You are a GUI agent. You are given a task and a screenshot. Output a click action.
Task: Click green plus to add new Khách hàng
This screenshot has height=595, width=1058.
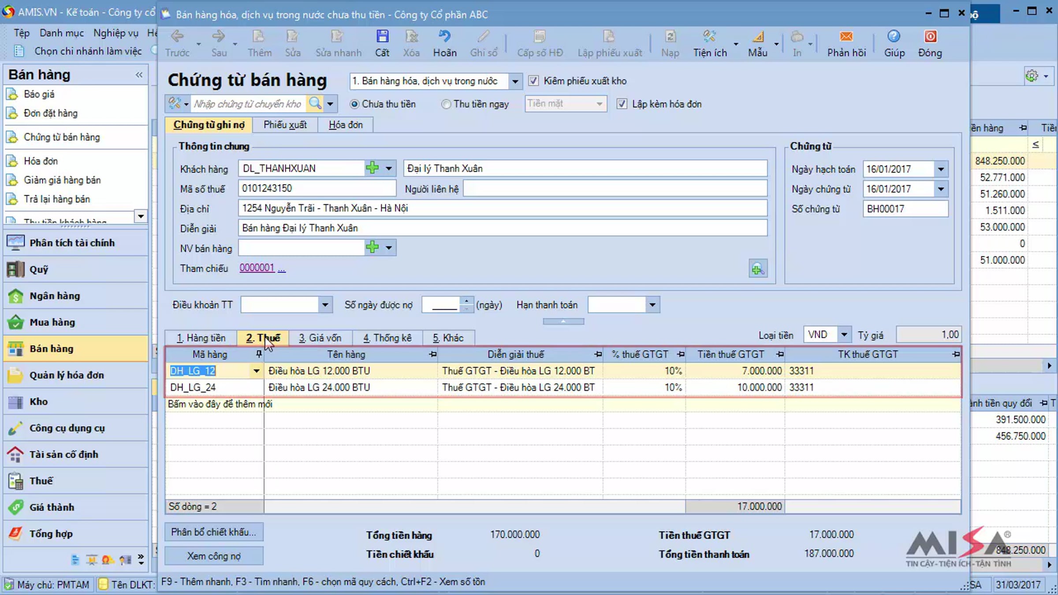373,168
